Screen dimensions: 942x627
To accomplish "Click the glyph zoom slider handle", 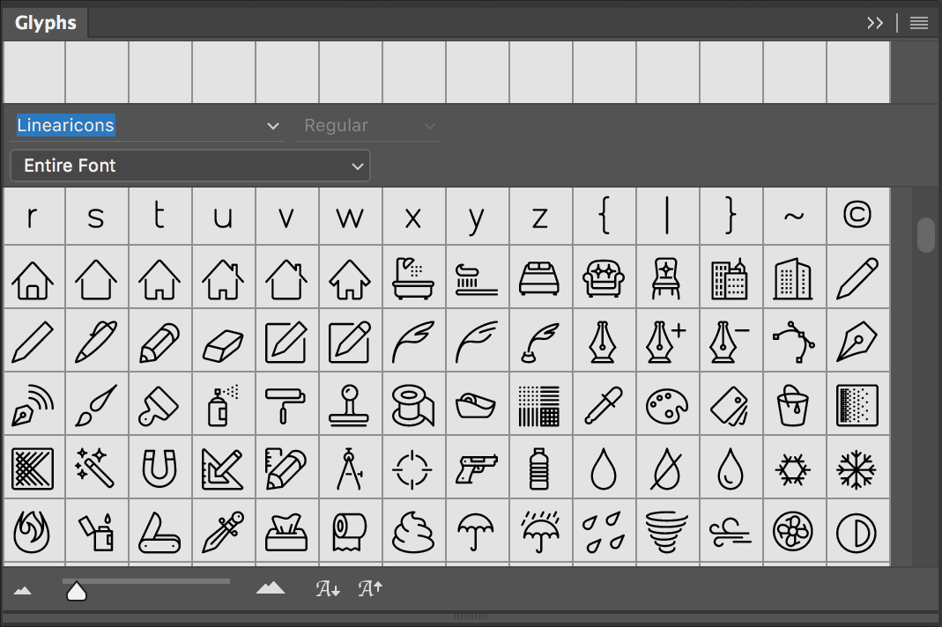I will point(77,591).
